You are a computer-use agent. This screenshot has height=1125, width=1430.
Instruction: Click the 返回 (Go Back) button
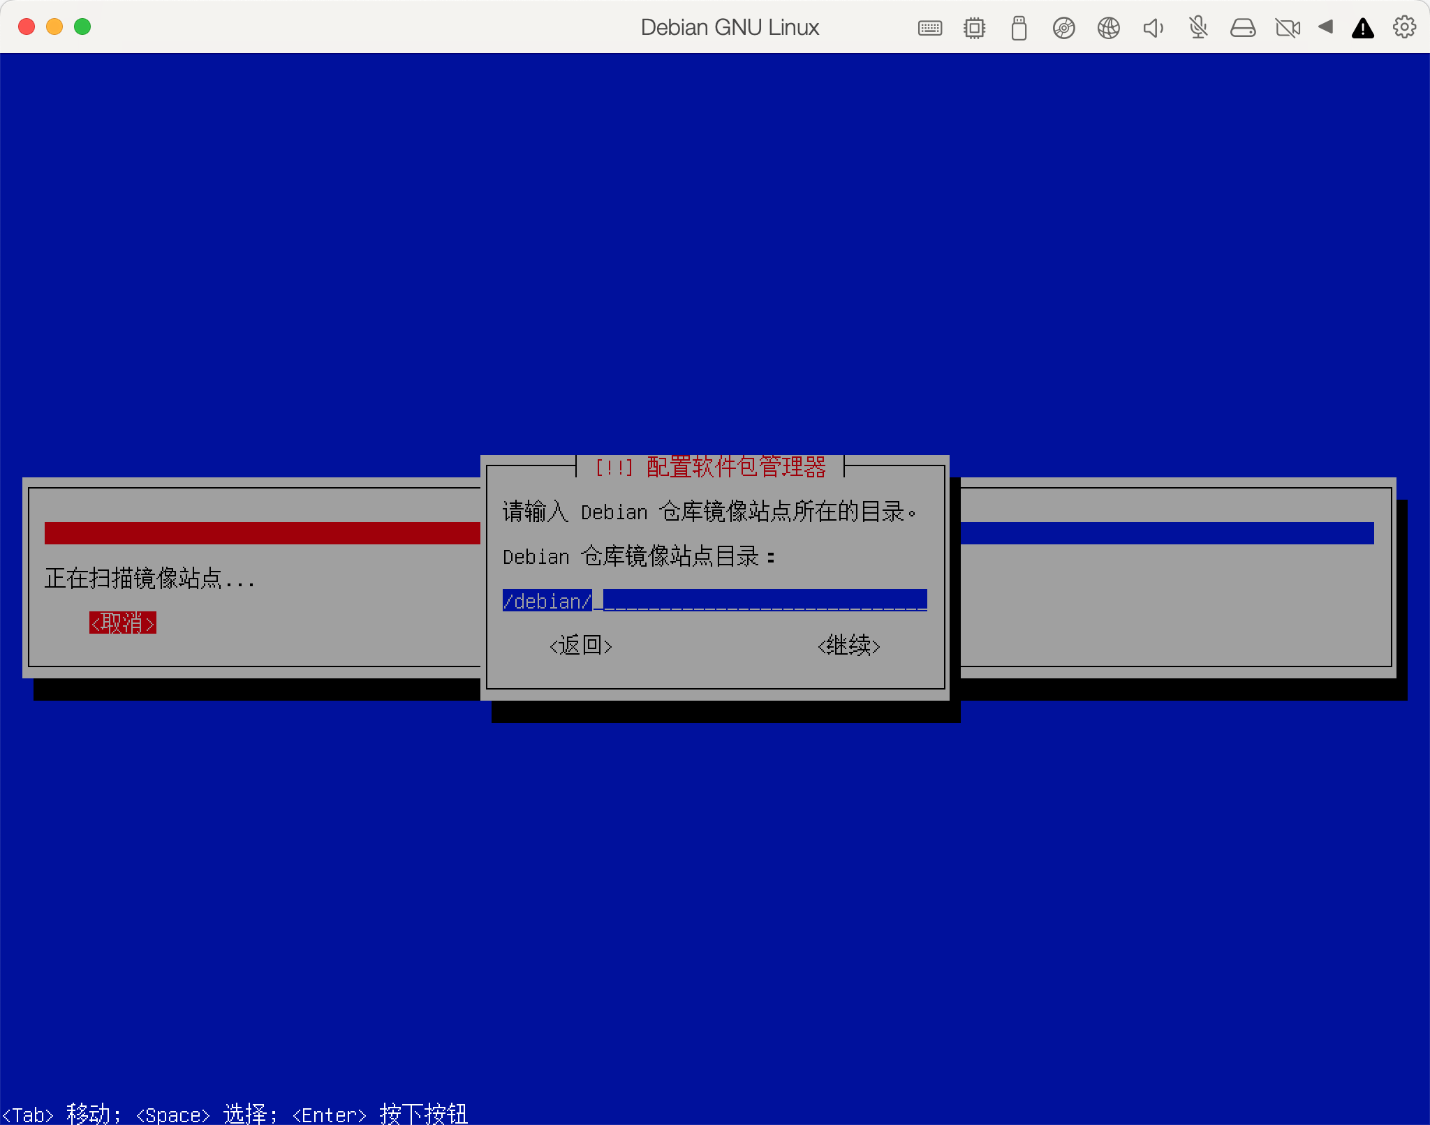click(x=580, y=646)
